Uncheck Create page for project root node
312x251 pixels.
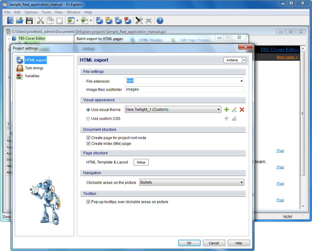tap(88, 138)
